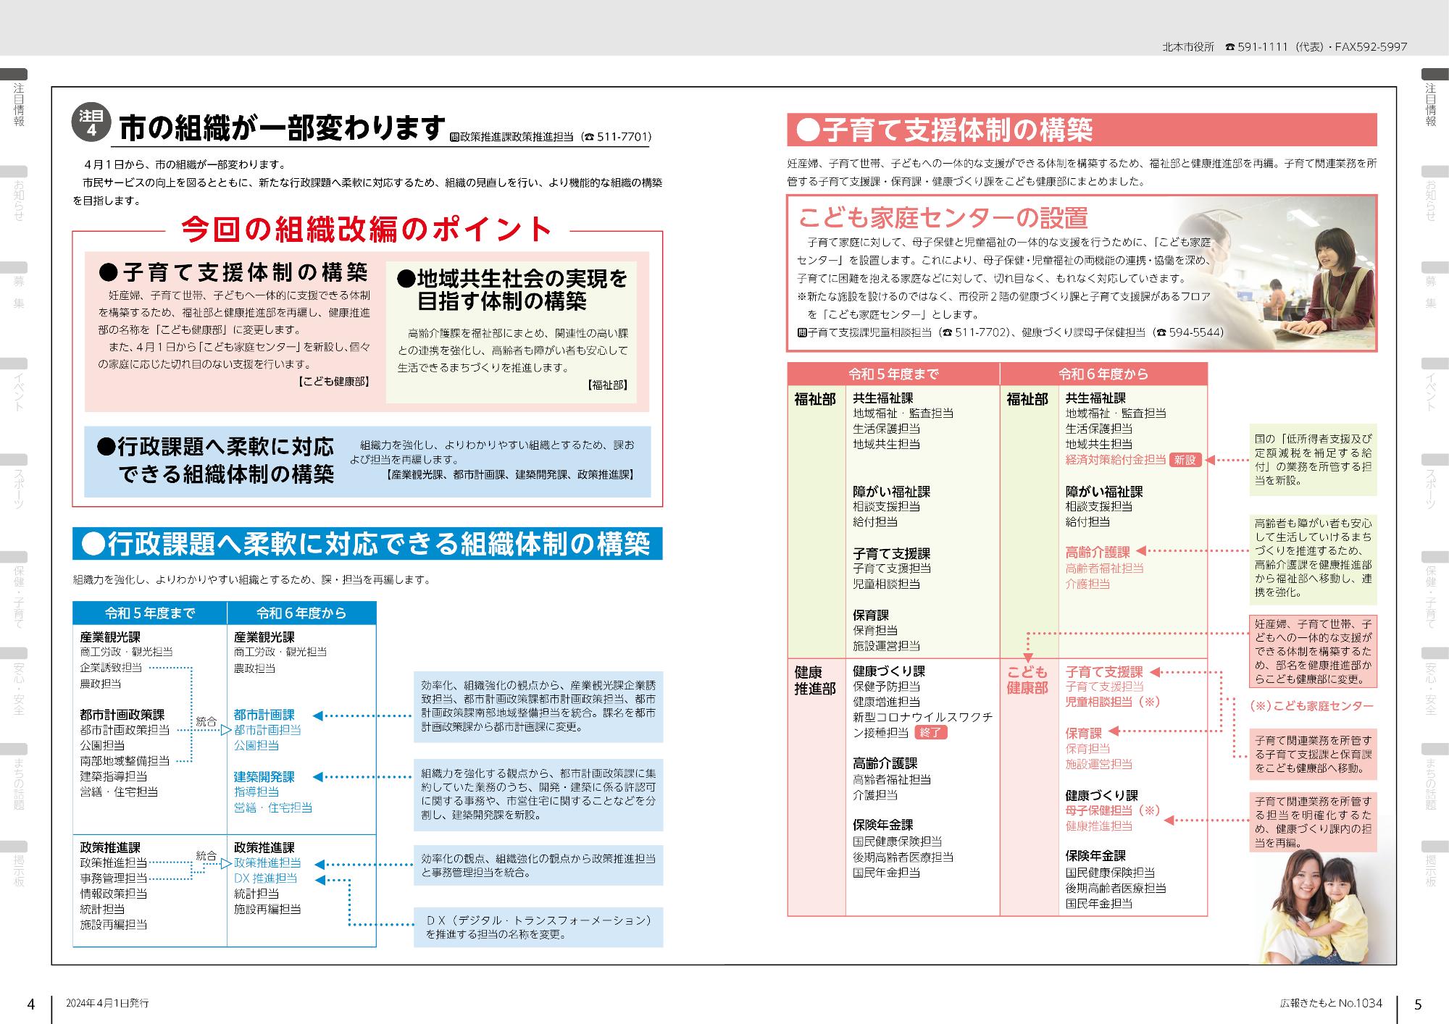
Task: Click the blue 行政課題へ柔軟に対応できる組織体制の構築 banner
Action: (x=367, y=543)
